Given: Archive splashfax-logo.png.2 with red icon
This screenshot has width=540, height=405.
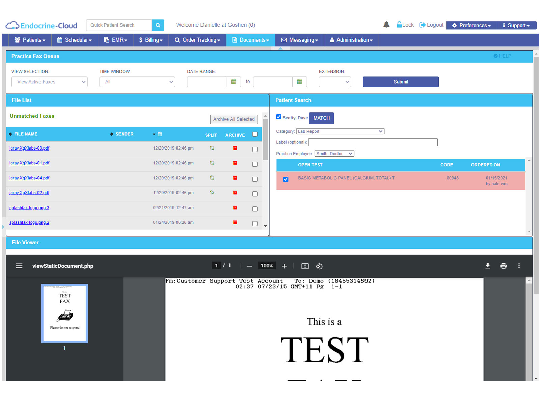Looking at the screenshot, I should point(235,222).
